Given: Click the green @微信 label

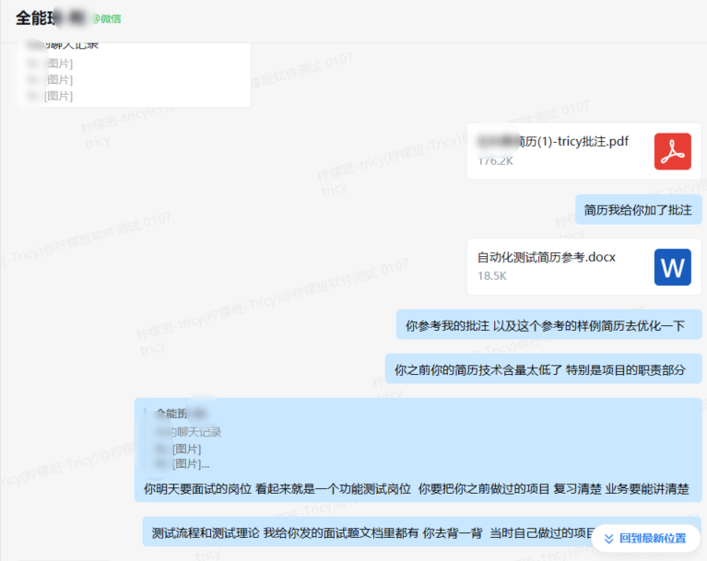Looking at the screenshot, I should [x=107, y=19].
